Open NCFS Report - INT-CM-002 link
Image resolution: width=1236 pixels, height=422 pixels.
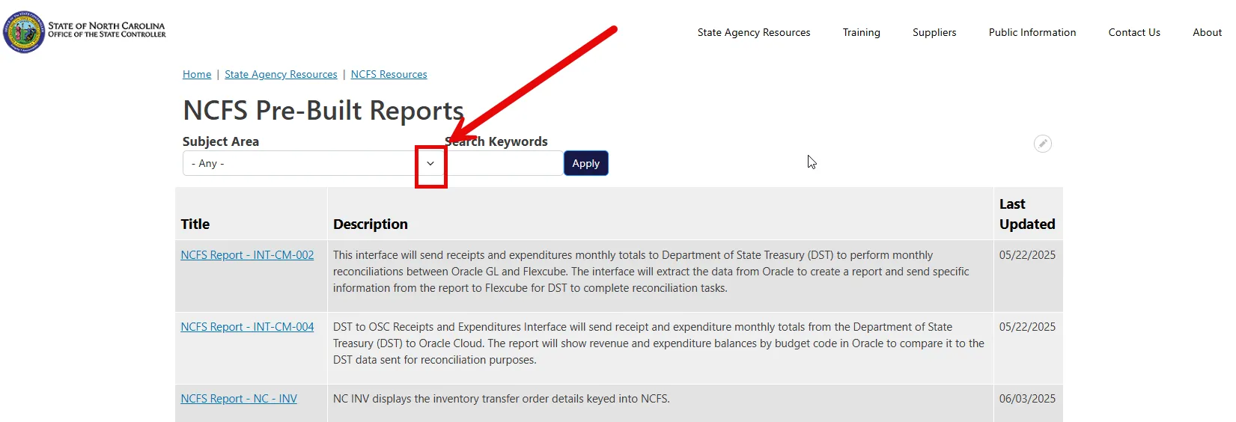[247, 255]
